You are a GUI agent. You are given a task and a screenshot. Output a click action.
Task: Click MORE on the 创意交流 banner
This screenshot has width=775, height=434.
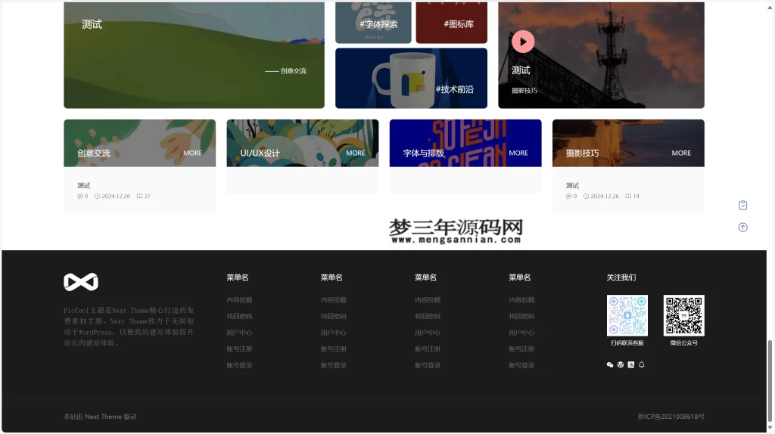[193, 153]
